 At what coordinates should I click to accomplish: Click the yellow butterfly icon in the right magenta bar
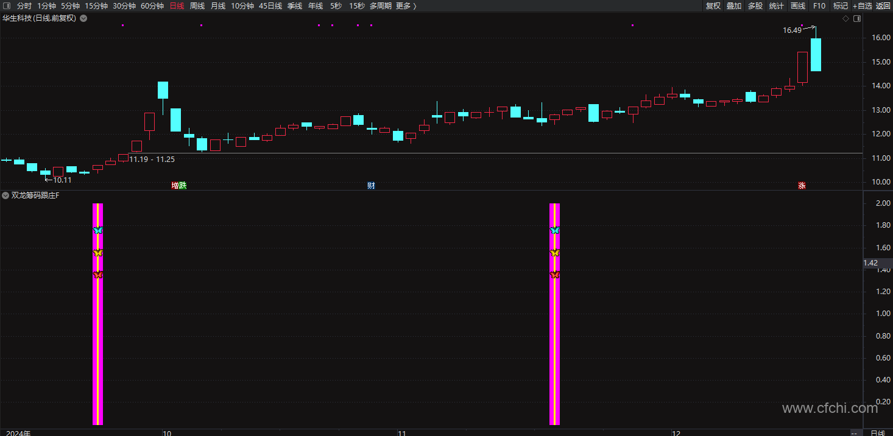coord(554,253)
